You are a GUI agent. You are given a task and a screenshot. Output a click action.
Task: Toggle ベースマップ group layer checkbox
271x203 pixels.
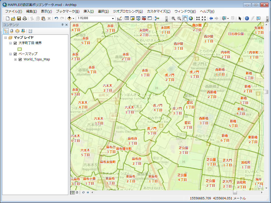[x=15, y=54]
